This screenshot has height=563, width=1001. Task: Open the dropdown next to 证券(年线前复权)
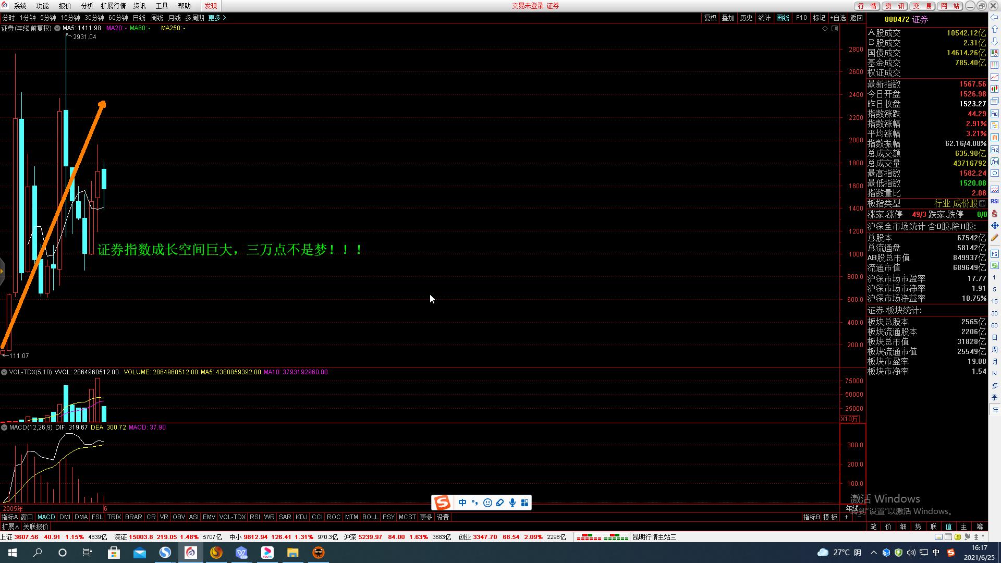click(x=57, y=28)
